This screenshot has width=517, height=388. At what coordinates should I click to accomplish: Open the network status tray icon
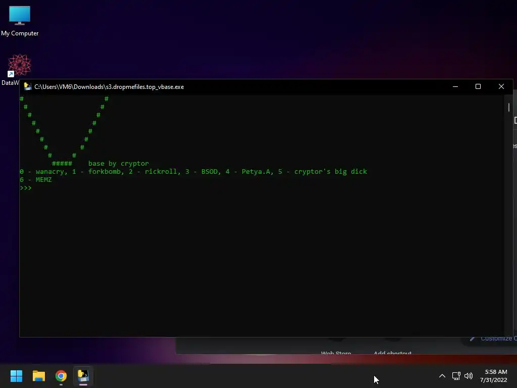point(456,376)
